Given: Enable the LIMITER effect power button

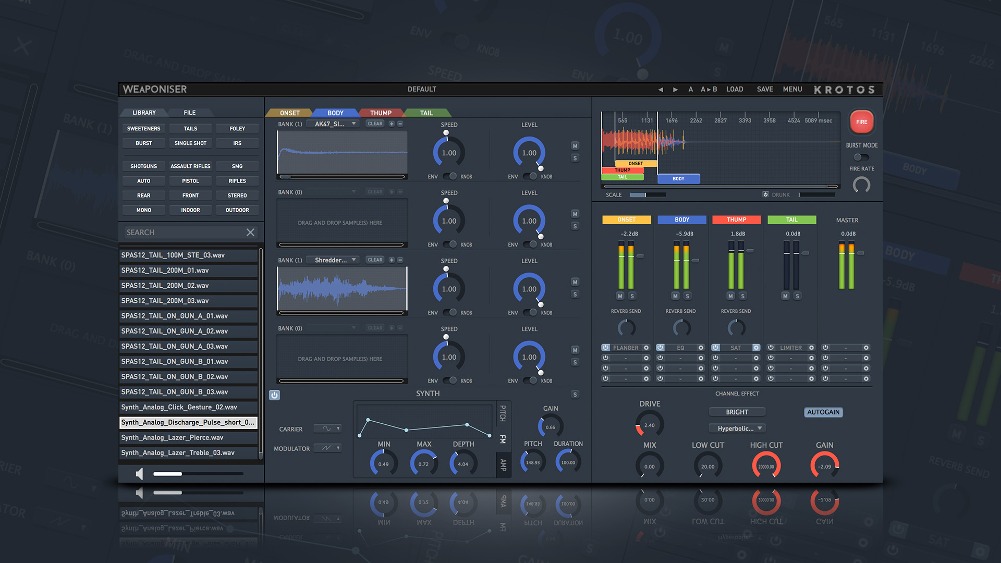Looking at the screenshot, I should click(x=771, y=348).
